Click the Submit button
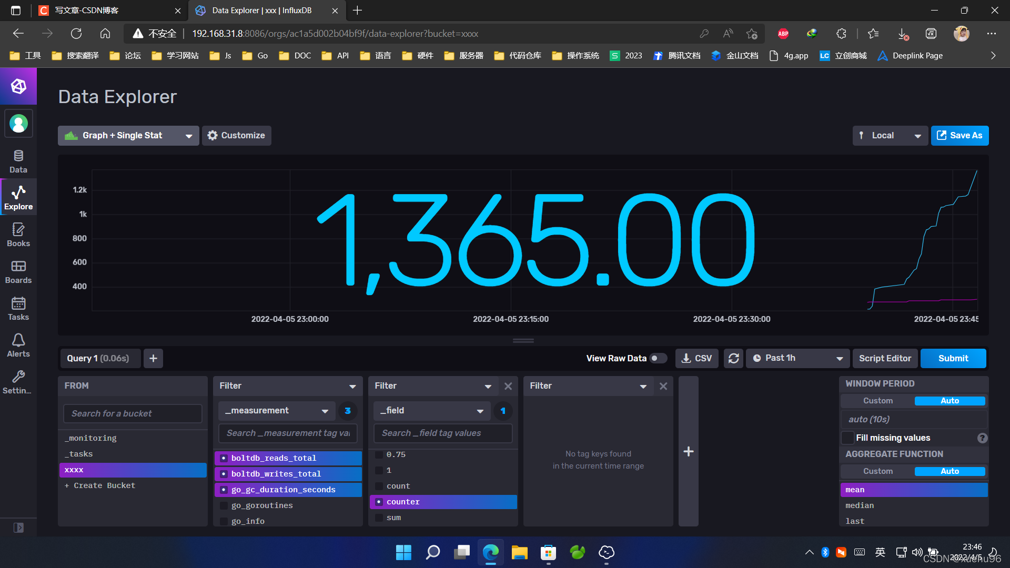This screenshot has width=1010, height=568. click(953, 358)
